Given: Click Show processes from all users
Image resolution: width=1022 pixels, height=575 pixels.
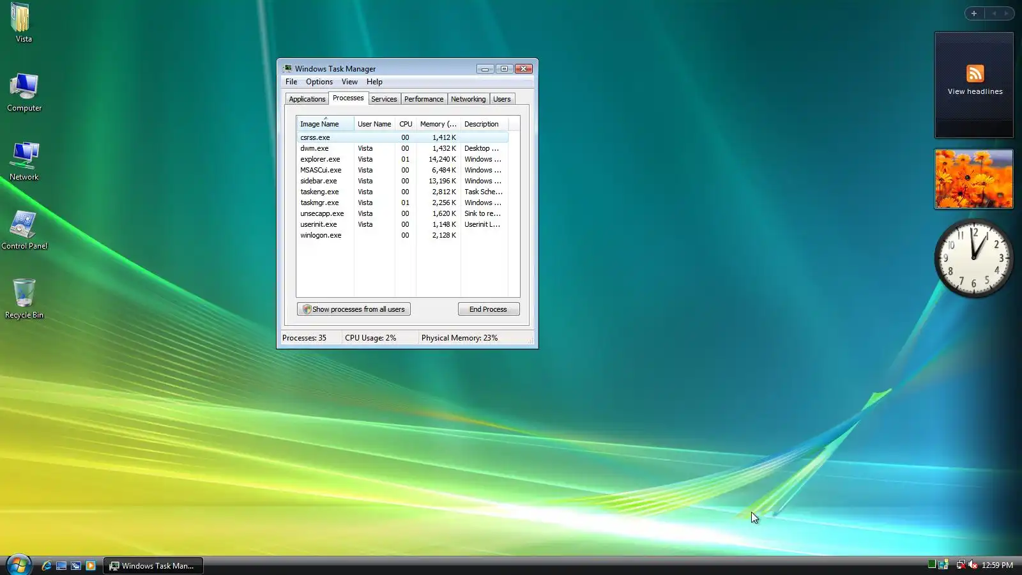Looking at the screenshot, I should 353,309.
